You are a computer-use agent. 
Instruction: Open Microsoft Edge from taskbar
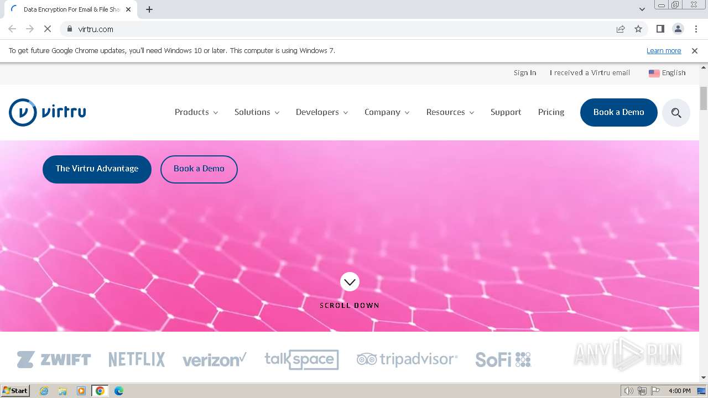118,391
